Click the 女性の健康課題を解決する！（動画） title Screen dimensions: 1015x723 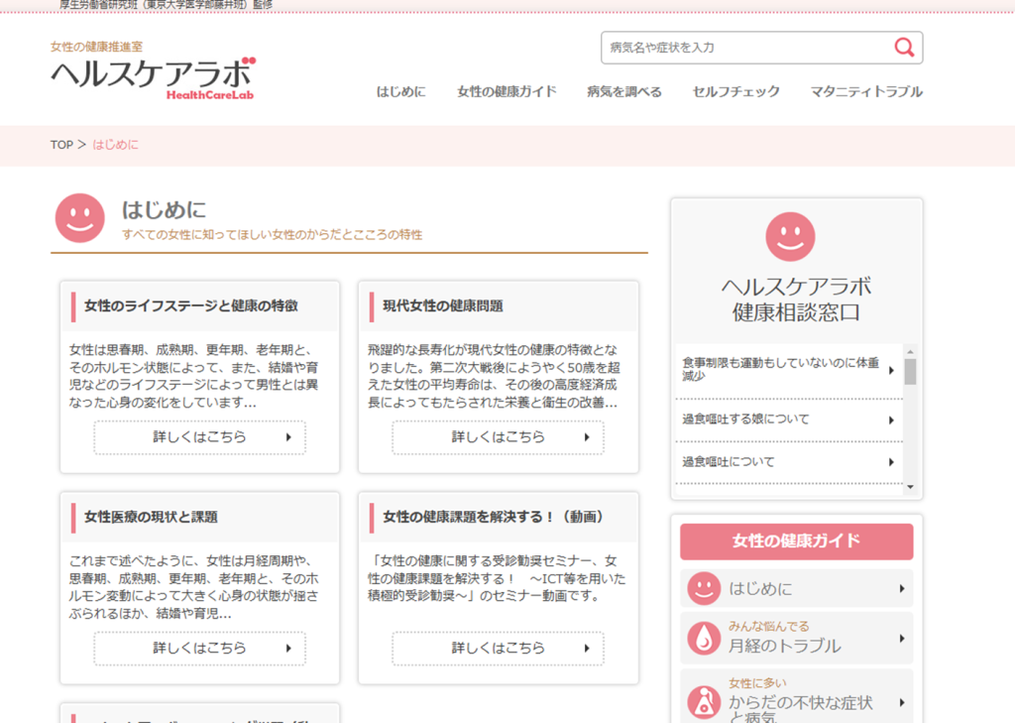[x=496, y=517]
